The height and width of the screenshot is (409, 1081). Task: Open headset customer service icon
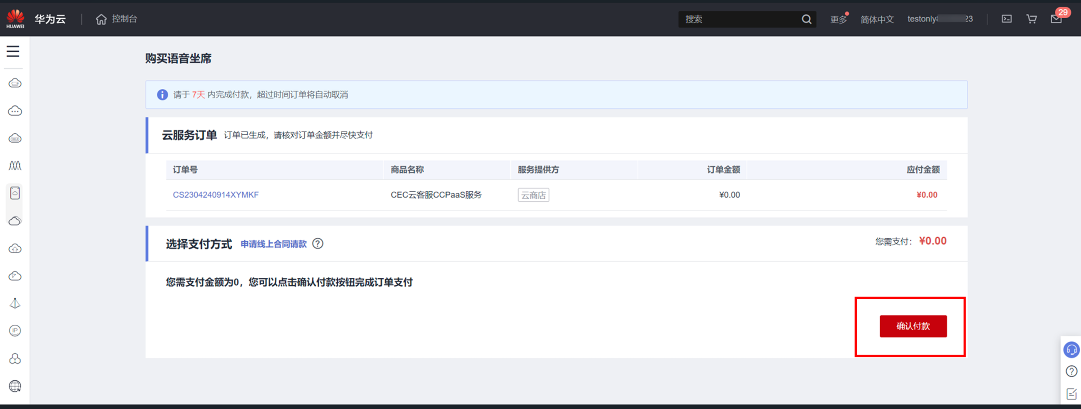pyautogui.click(x=1071, y=350)
